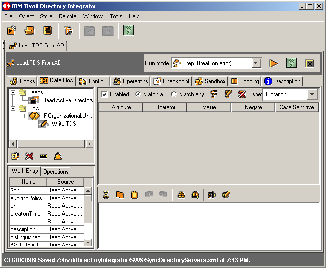The height and width of the screenshot is (268, 326).
Task: Click the Copy icon in script editor
Action: point(120,195)
